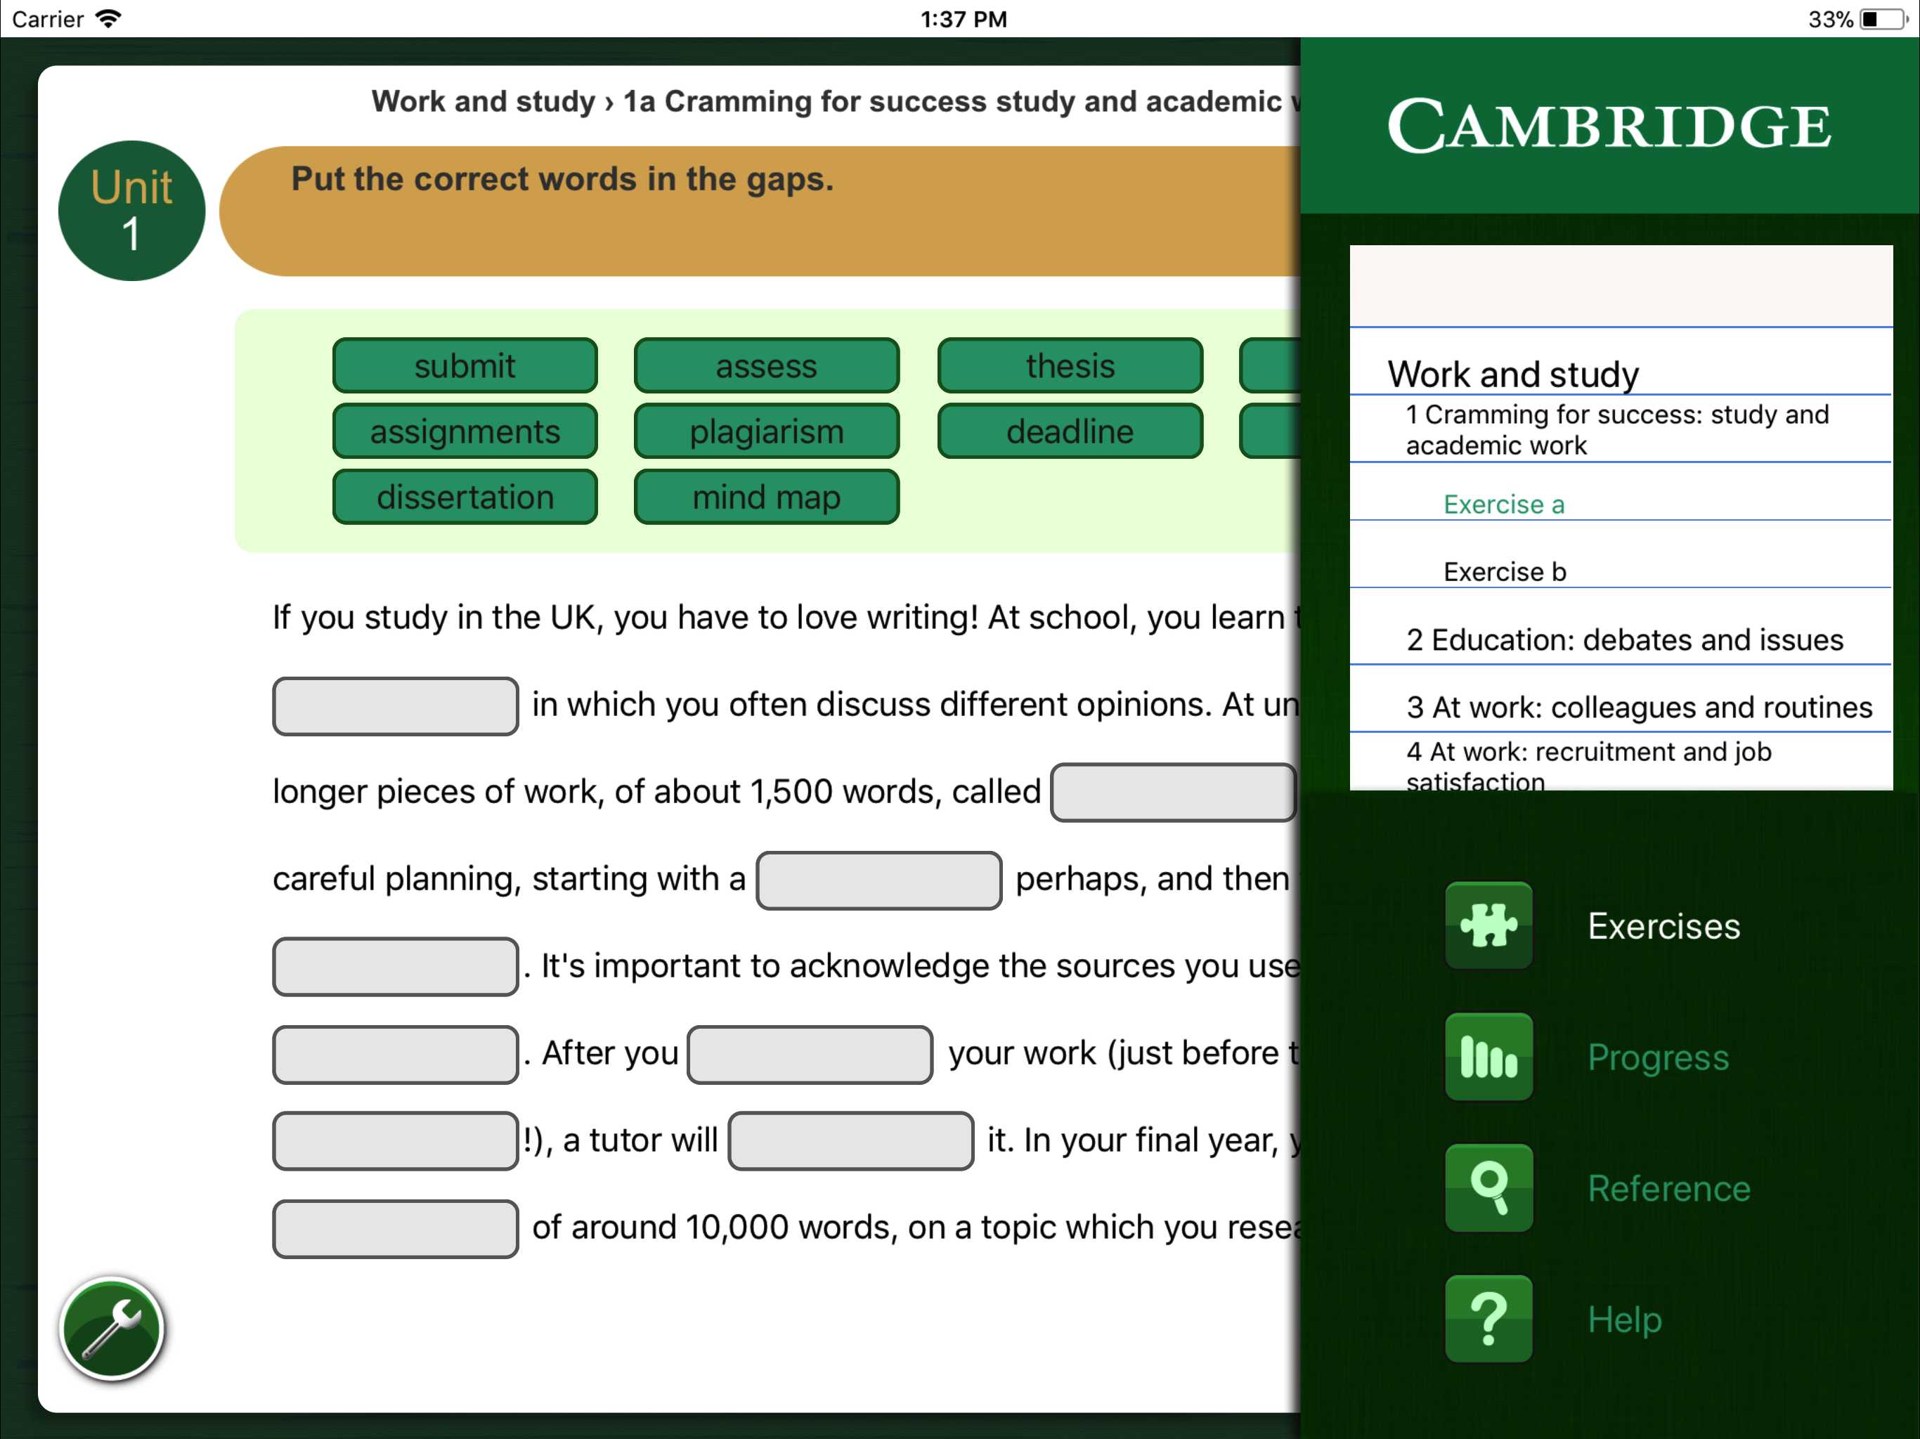Tap the gap before 'in which you often discuss'
Viewport: 1920px width, 1439px height.
coord(395,705)
